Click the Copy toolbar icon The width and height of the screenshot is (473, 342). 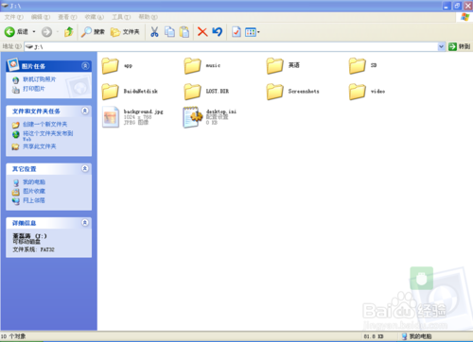169,32
